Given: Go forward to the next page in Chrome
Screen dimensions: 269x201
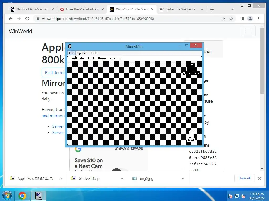Looking at the screenshot, I should (19, 19).
